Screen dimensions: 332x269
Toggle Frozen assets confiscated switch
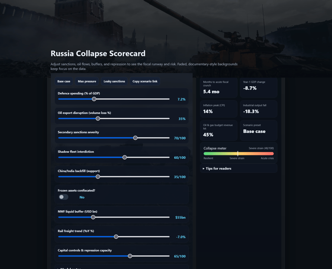(63, 197)
